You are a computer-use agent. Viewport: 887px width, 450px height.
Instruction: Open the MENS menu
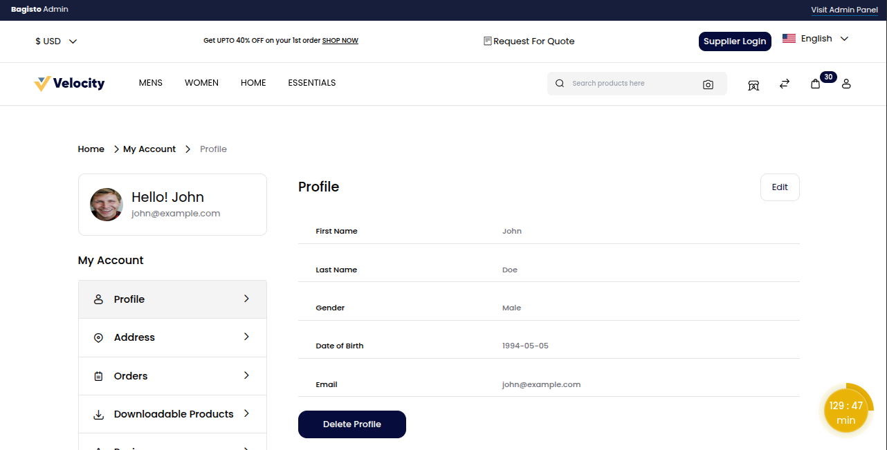(x=150, y=82)
